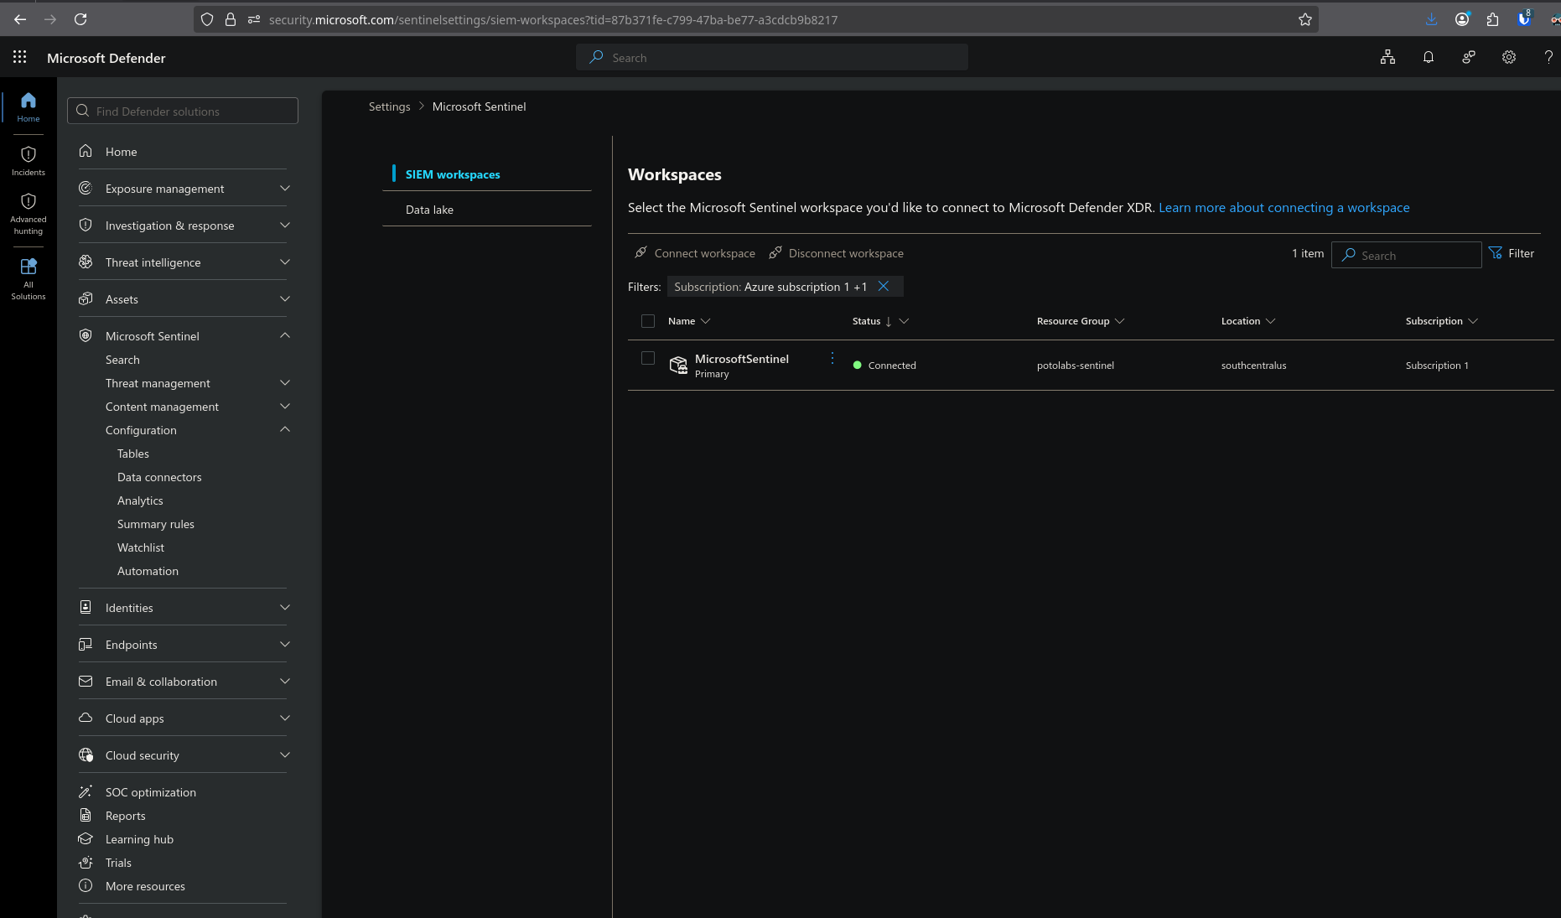Click the notifications bell icon
Screen dimensions: 1561x918
coord(1429,57)
